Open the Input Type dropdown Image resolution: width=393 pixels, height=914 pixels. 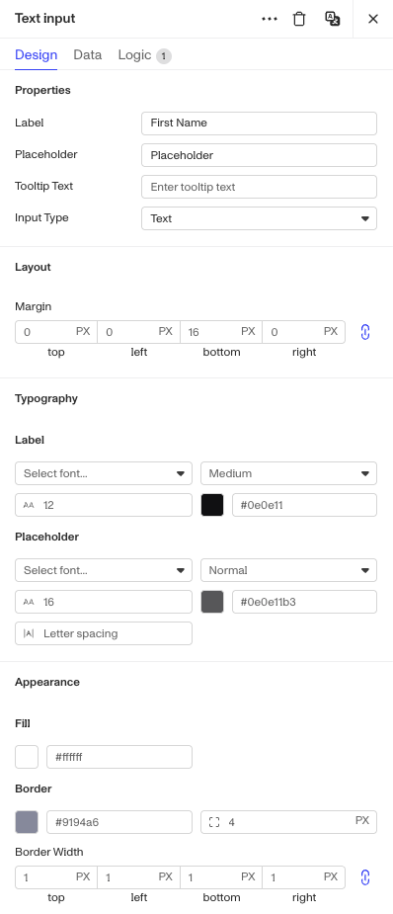[x=259, y=218]
